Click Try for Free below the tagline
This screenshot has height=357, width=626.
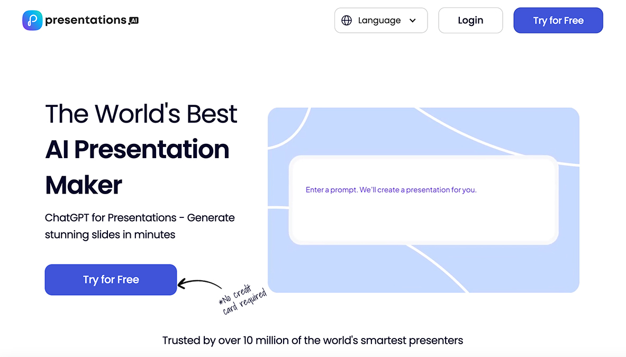tap(111, 280)
